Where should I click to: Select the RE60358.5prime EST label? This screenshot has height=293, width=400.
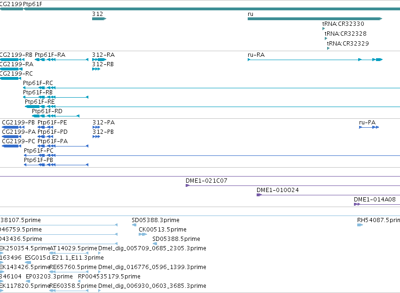click(x=73, y=286)
